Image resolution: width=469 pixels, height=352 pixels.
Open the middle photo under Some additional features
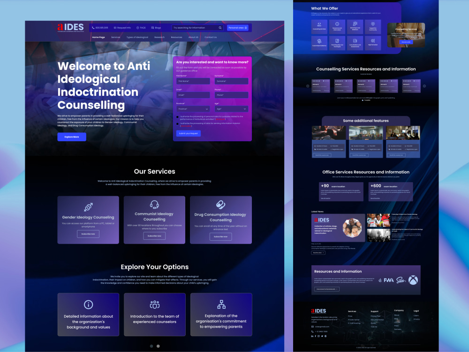(x=366, y=133)
